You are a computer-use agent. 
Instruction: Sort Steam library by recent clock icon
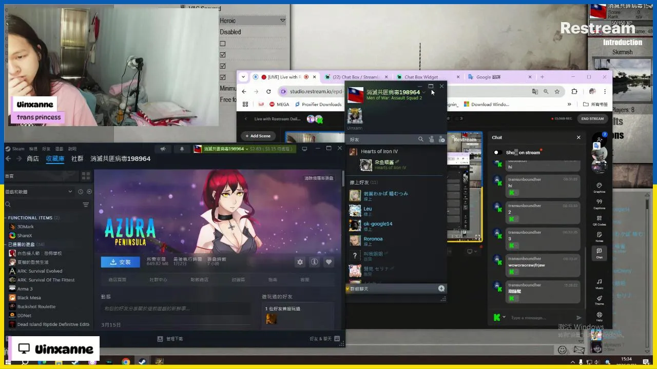pyautogui.click(x=81, y=192)
